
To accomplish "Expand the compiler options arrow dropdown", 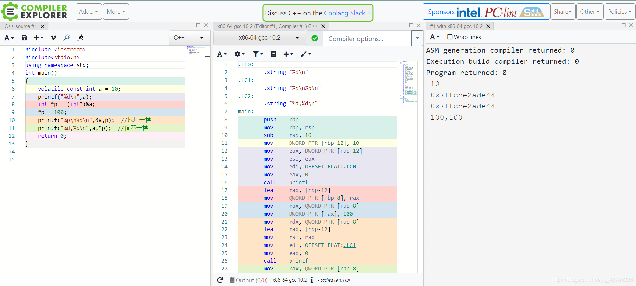I will 417,38.
